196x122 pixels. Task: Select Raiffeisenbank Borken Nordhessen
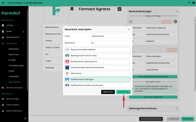coord(97,85)
